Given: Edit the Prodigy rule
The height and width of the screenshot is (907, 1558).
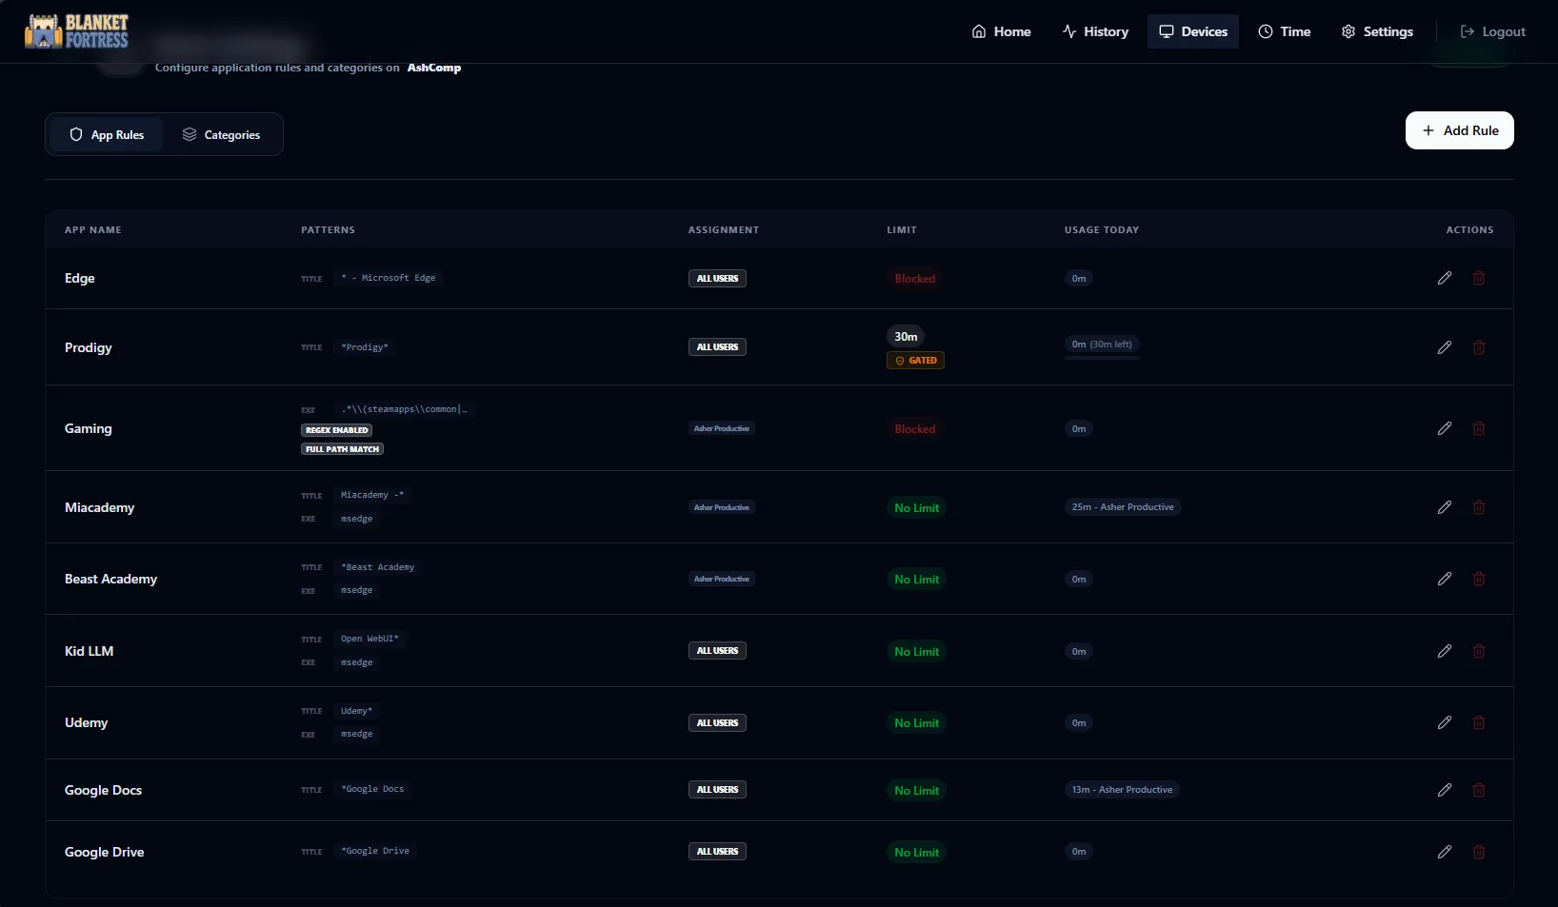Looking at the screenshot, I should [1445, 347].
